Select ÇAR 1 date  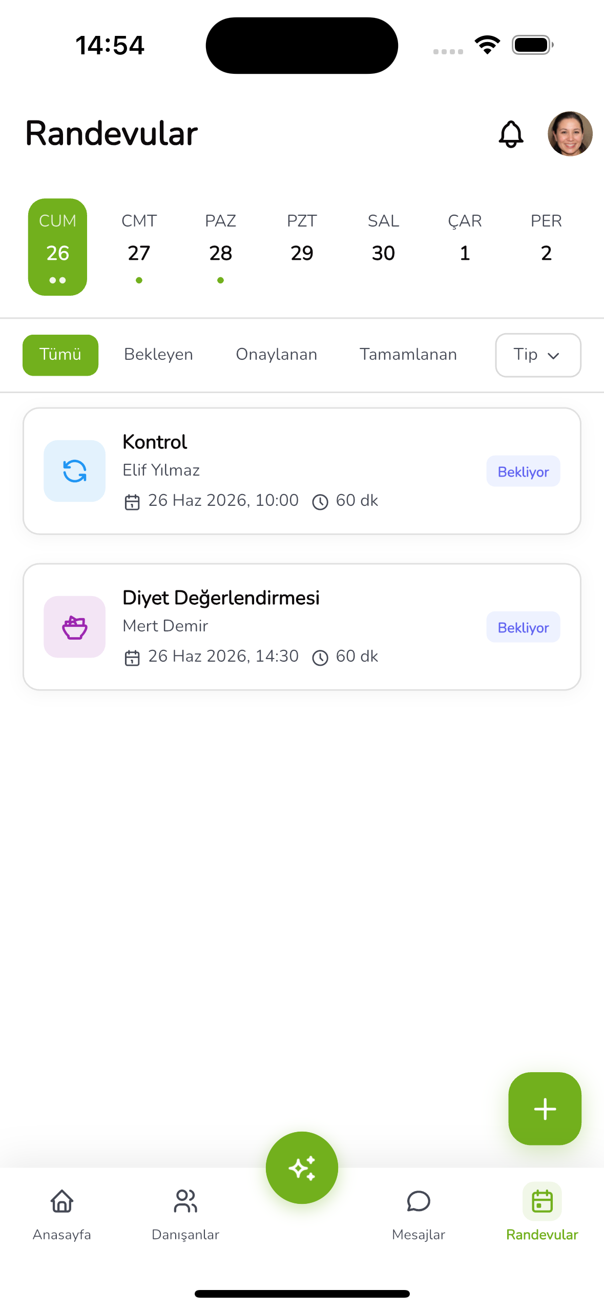465,247
